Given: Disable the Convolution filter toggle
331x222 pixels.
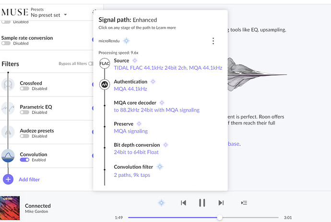Looking at the screenshot, I should tap(24, 160).
